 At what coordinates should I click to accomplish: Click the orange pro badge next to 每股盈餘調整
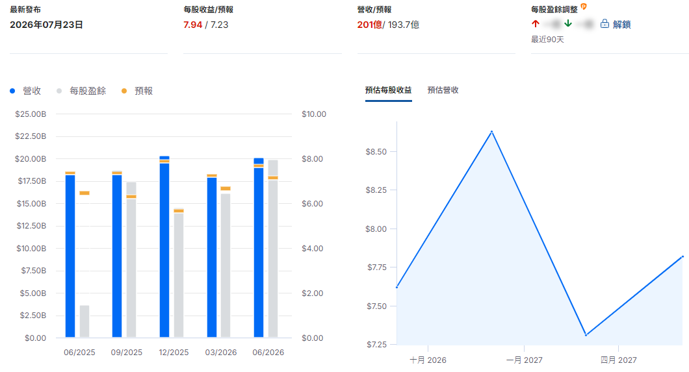584,6
